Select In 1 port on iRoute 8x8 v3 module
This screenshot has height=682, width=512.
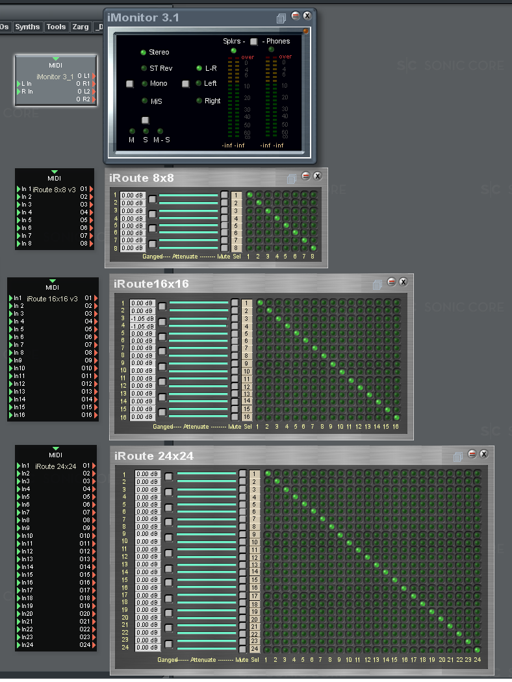coord(19,189)
